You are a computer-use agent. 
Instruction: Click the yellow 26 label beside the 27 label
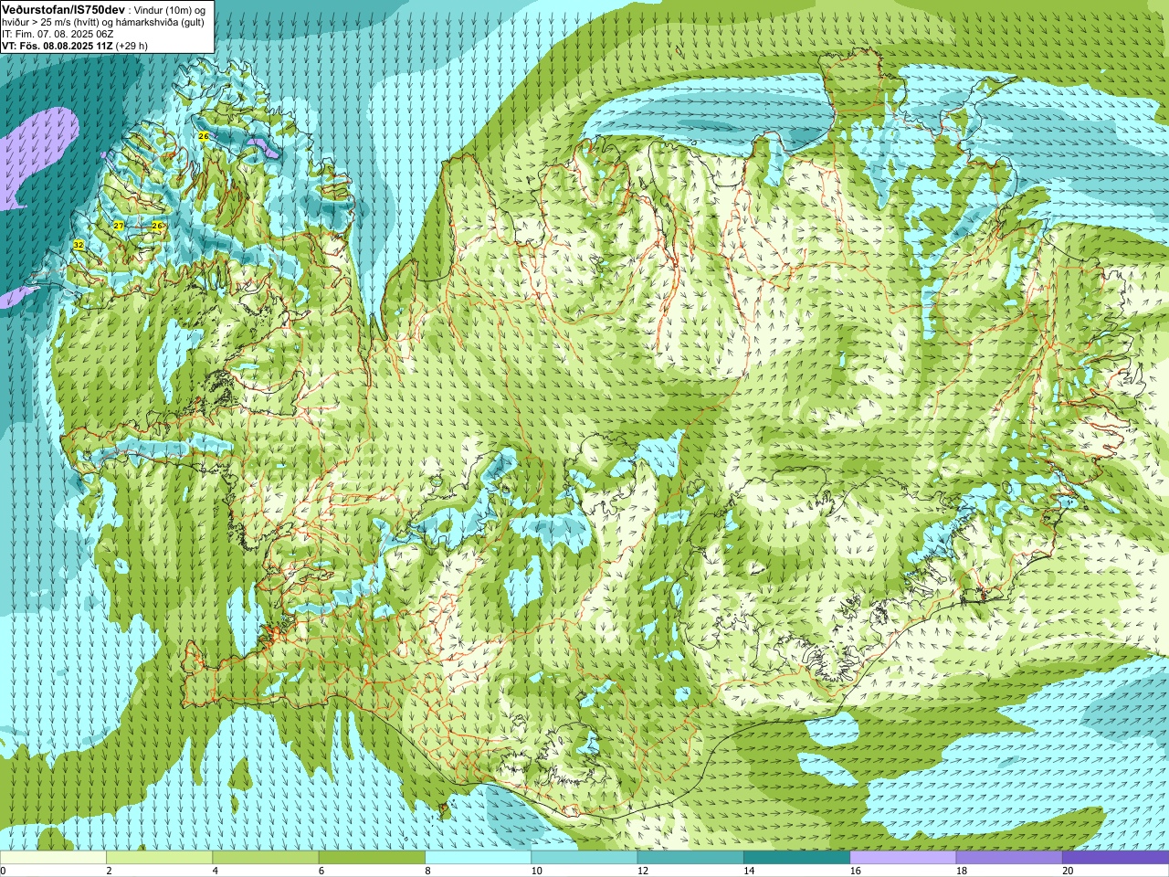pyautogui.click(x=157, y=226)
